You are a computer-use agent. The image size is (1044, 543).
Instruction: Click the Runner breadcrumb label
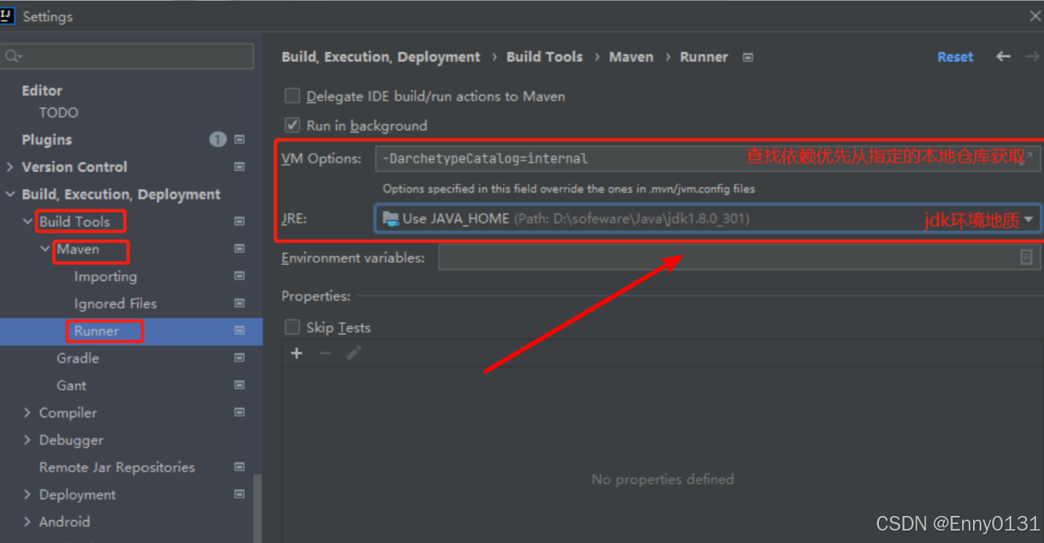[704, 57]
